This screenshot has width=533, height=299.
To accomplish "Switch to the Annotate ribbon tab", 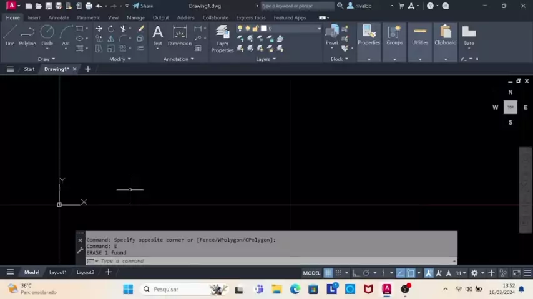I will tap(59, 17).
